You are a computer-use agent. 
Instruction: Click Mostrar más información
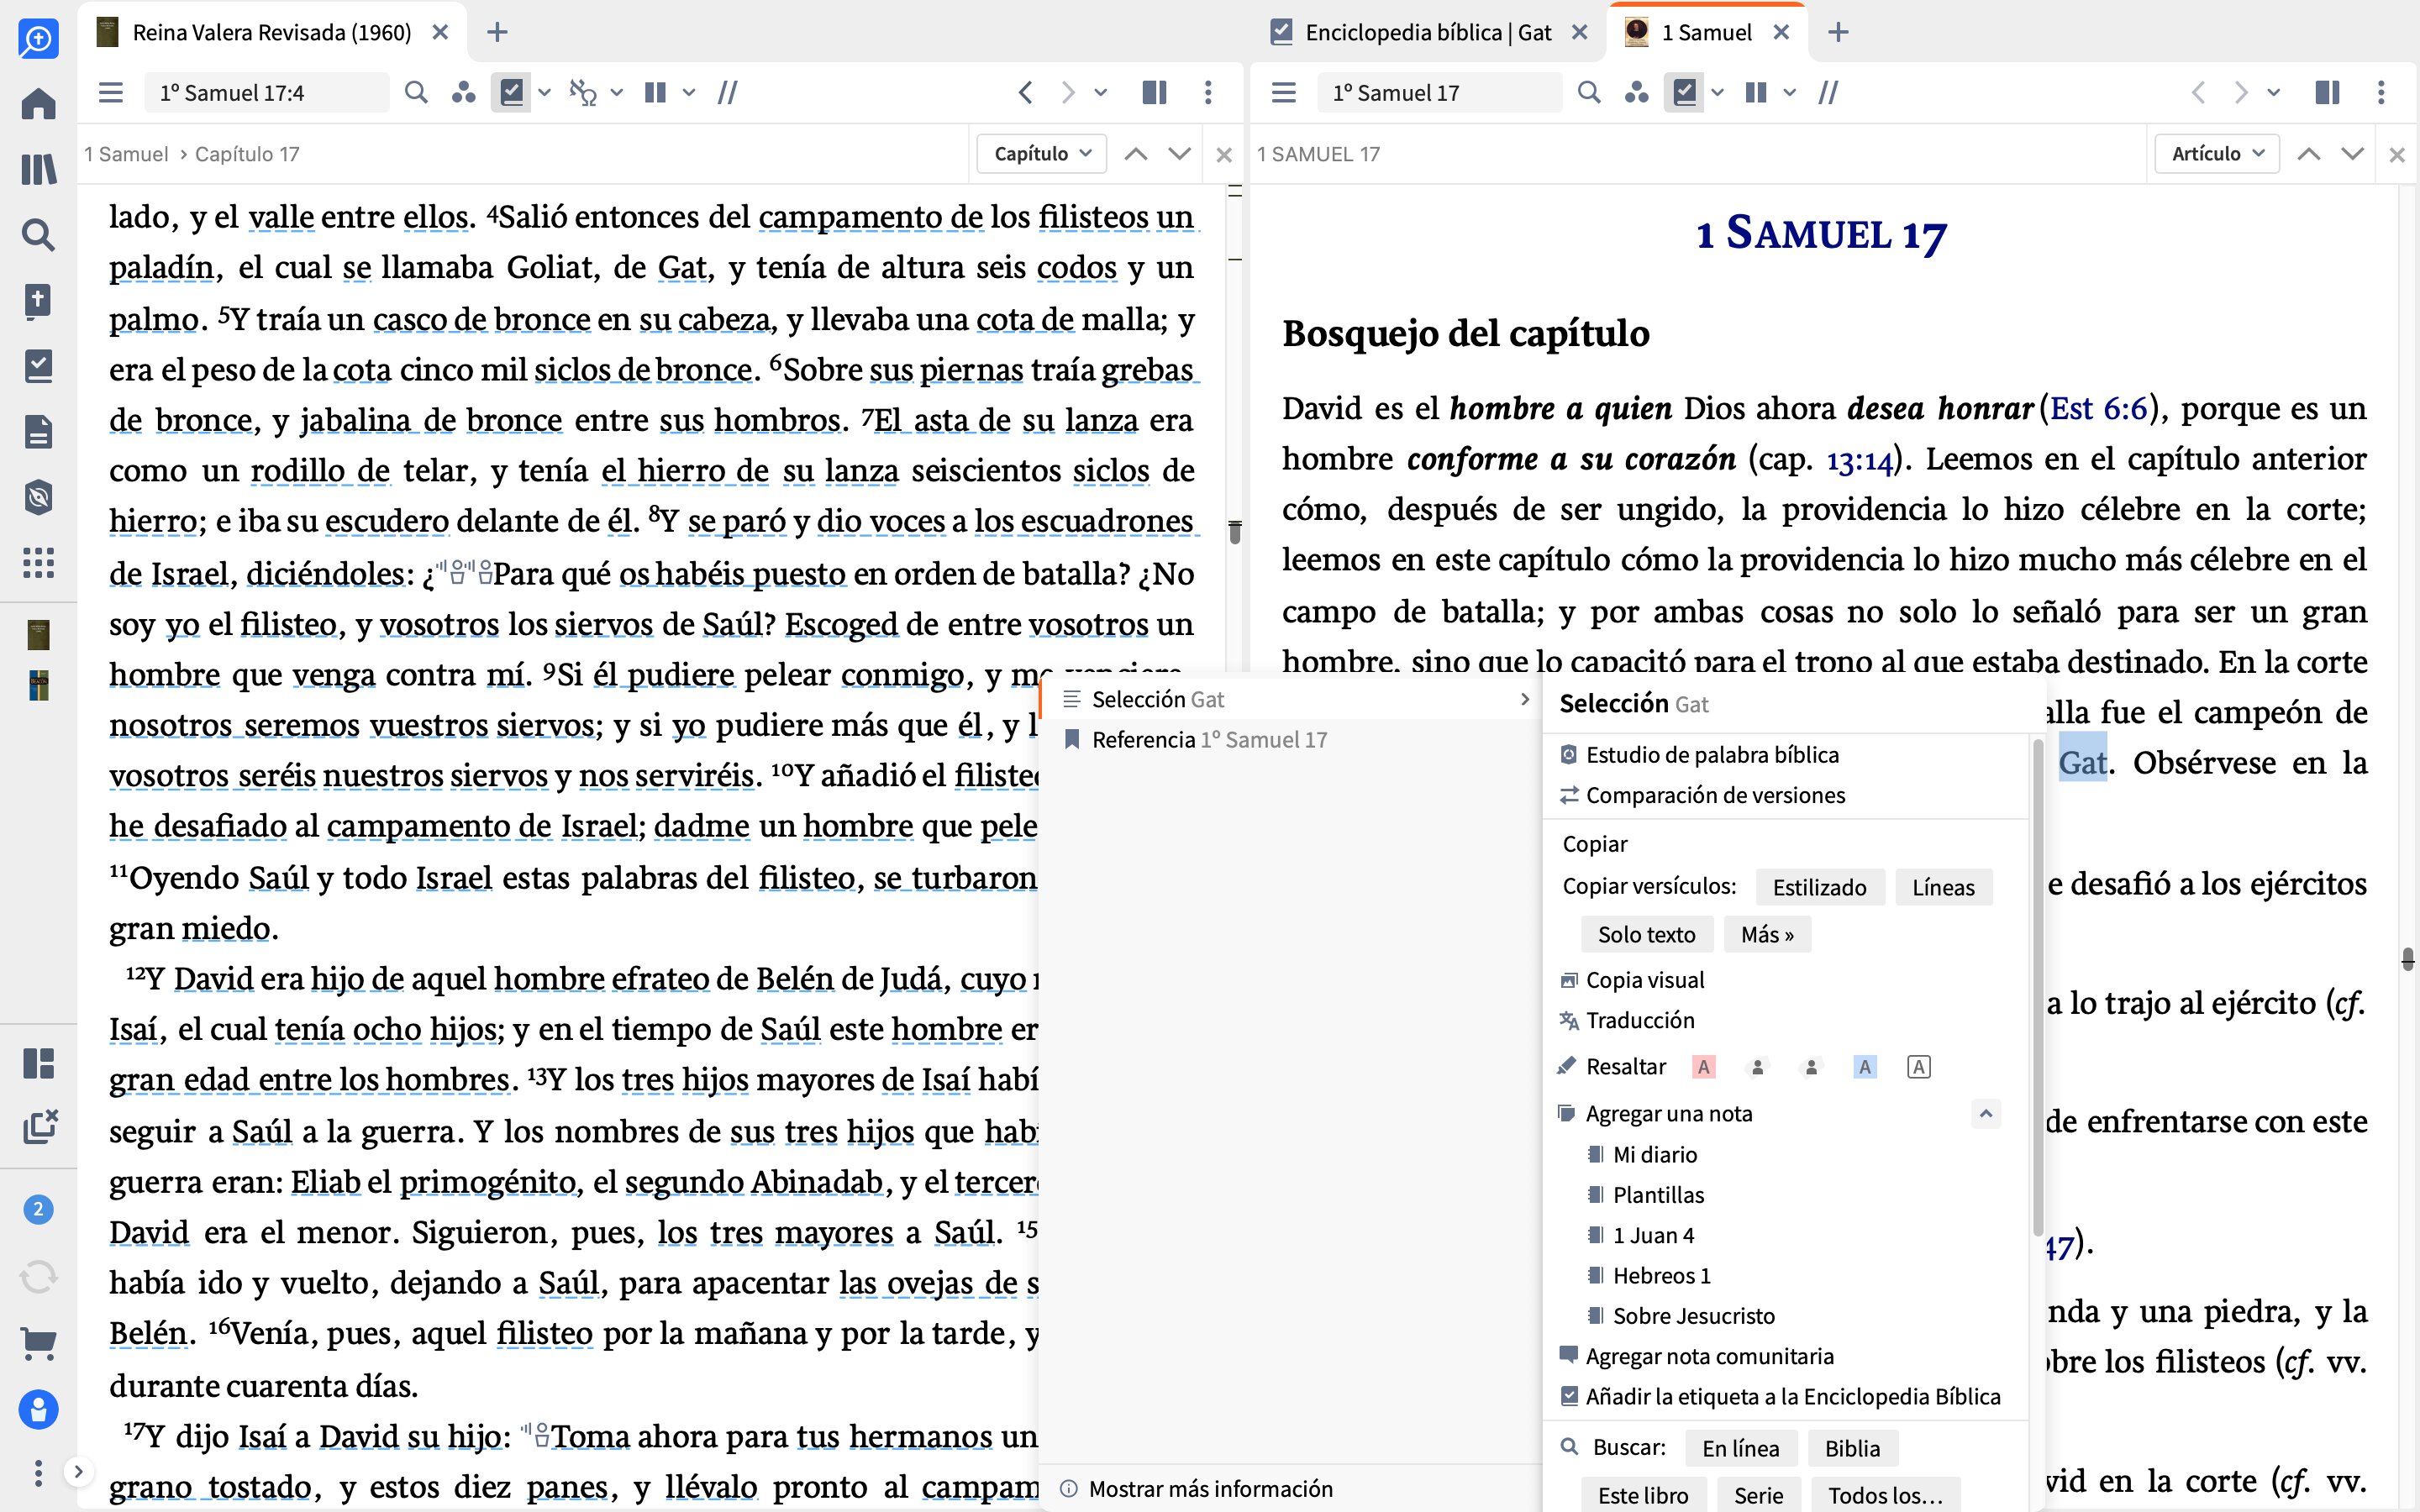[x=1210, y=1489]
